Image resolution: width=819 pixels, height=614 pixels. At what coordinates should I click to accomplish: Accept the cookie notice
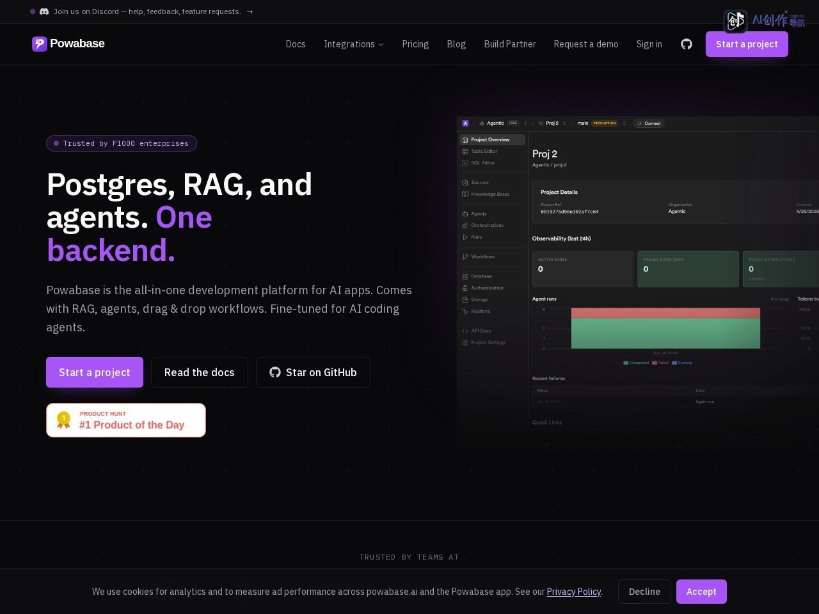[701, 592]
